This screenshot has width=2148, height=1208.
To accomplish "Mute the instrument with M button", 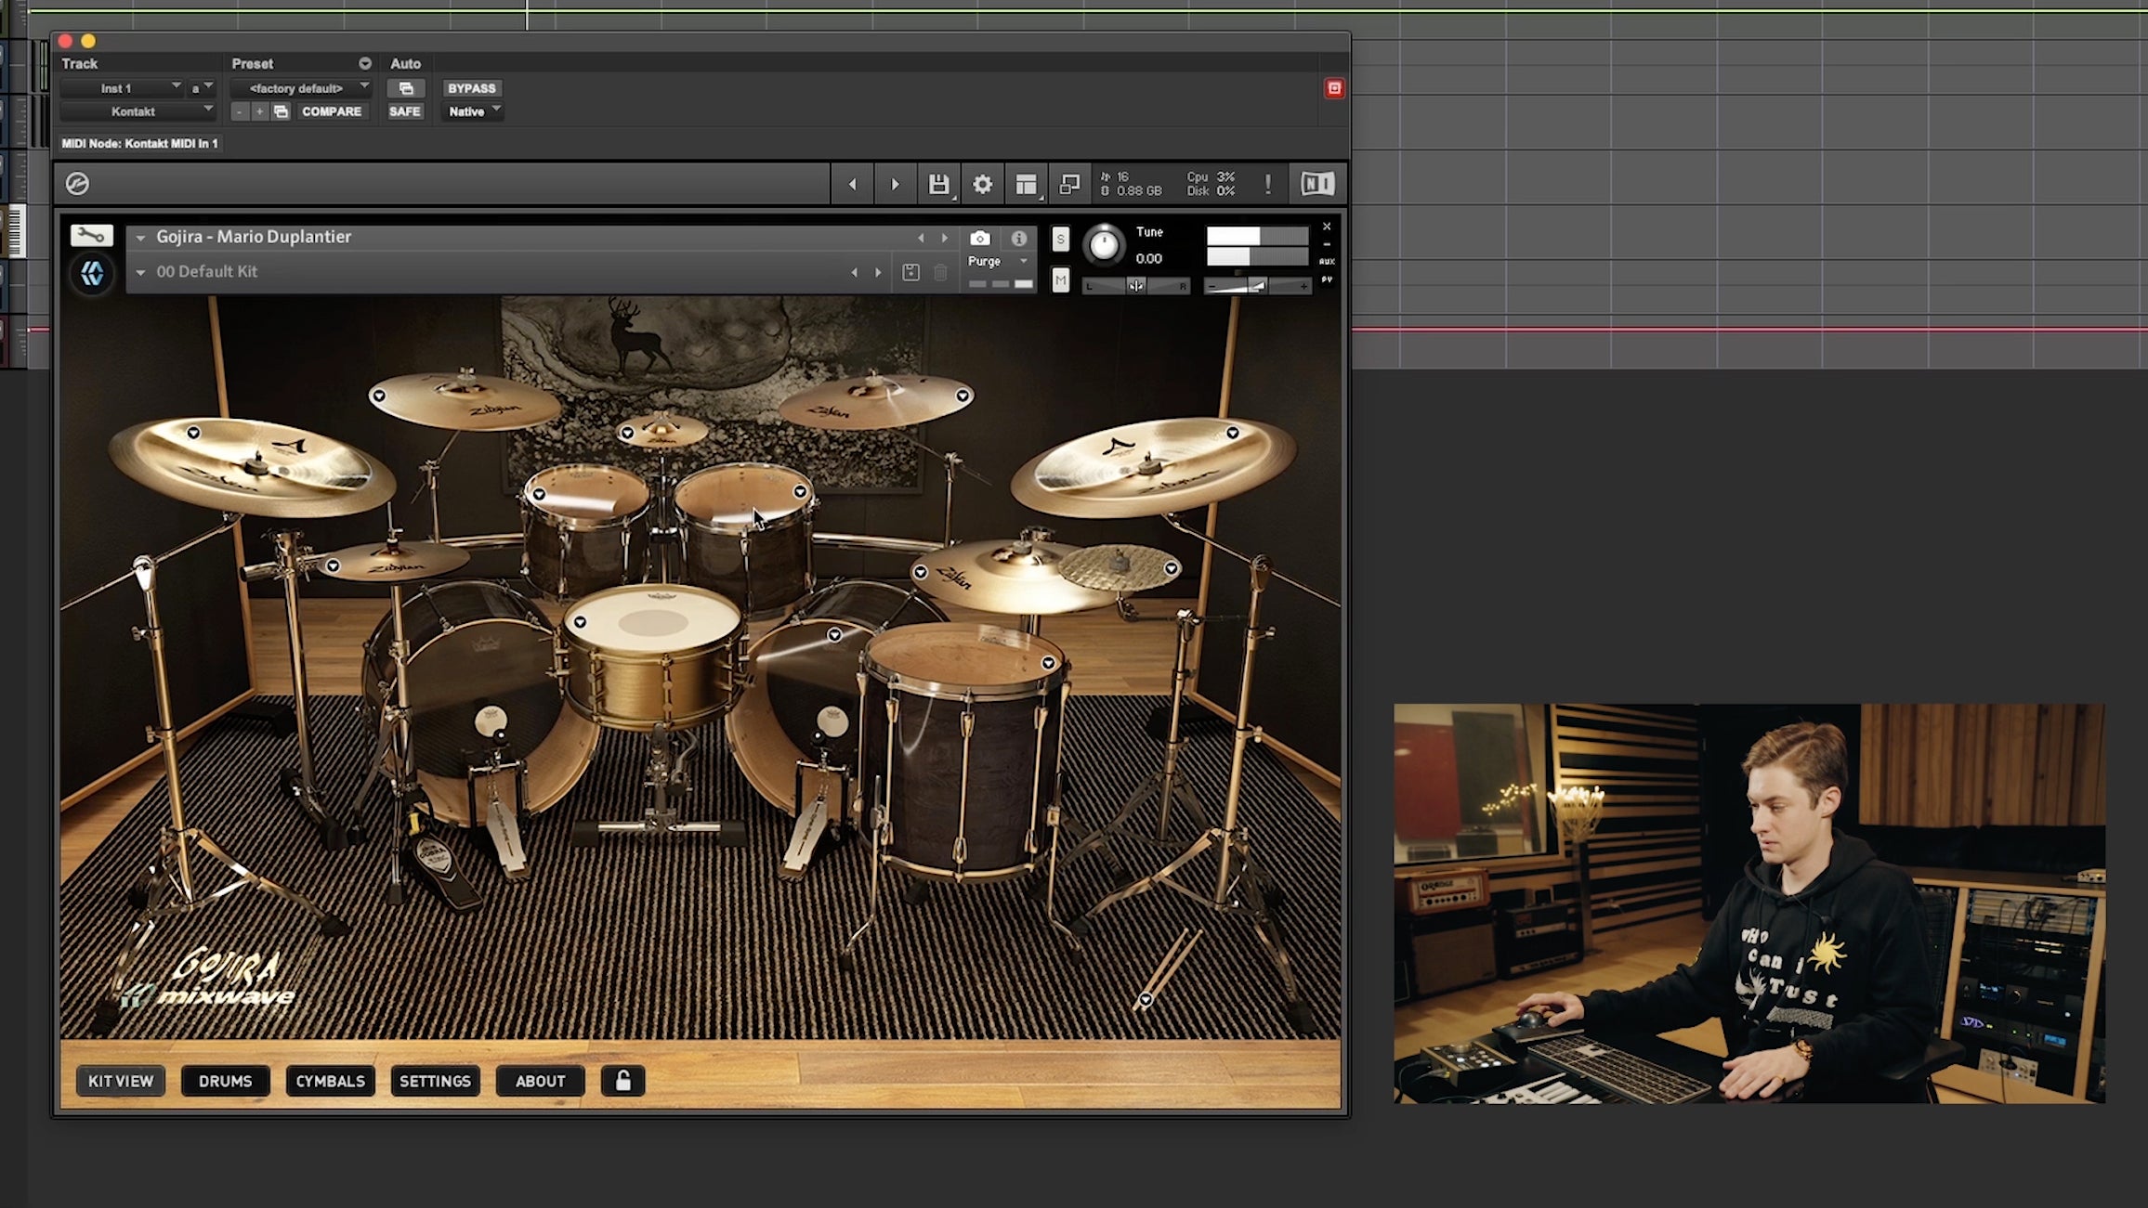I will 1060,279.
